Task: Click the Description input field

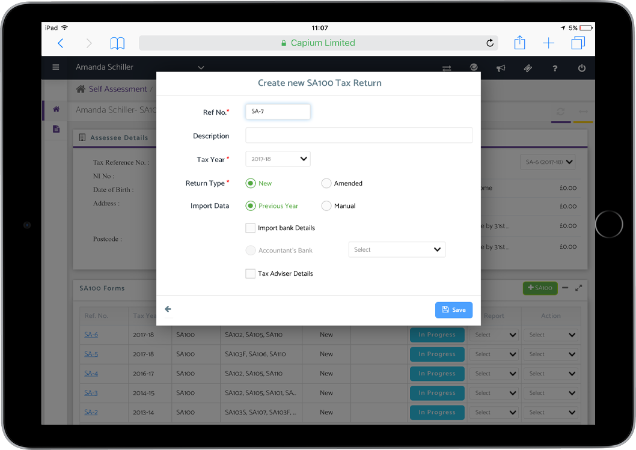Action: pyautogui.click(x=359, y=136)
